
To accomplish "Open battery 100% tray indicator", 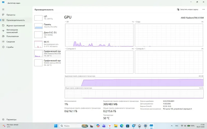I will point(191,126).
